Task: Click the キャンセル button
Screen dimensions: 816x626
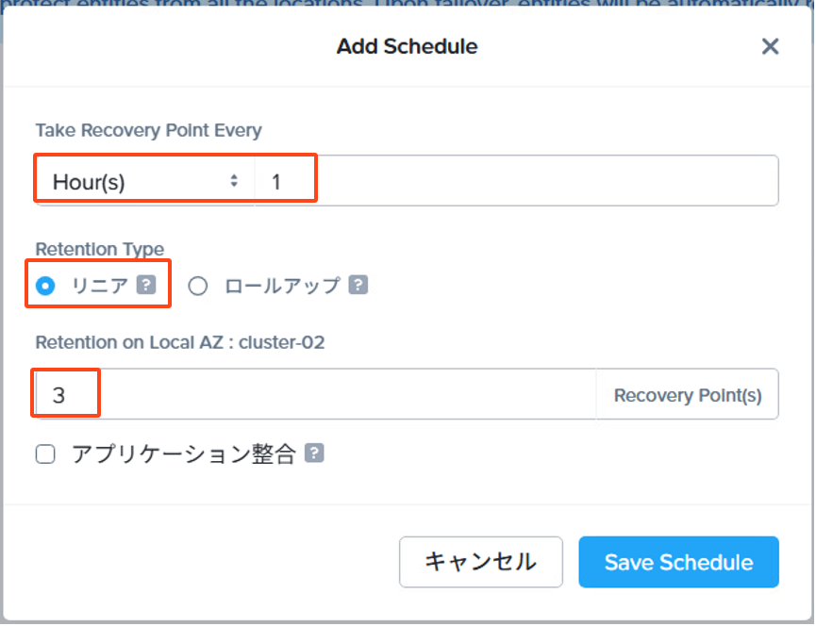Action: [x=481, y=562]
